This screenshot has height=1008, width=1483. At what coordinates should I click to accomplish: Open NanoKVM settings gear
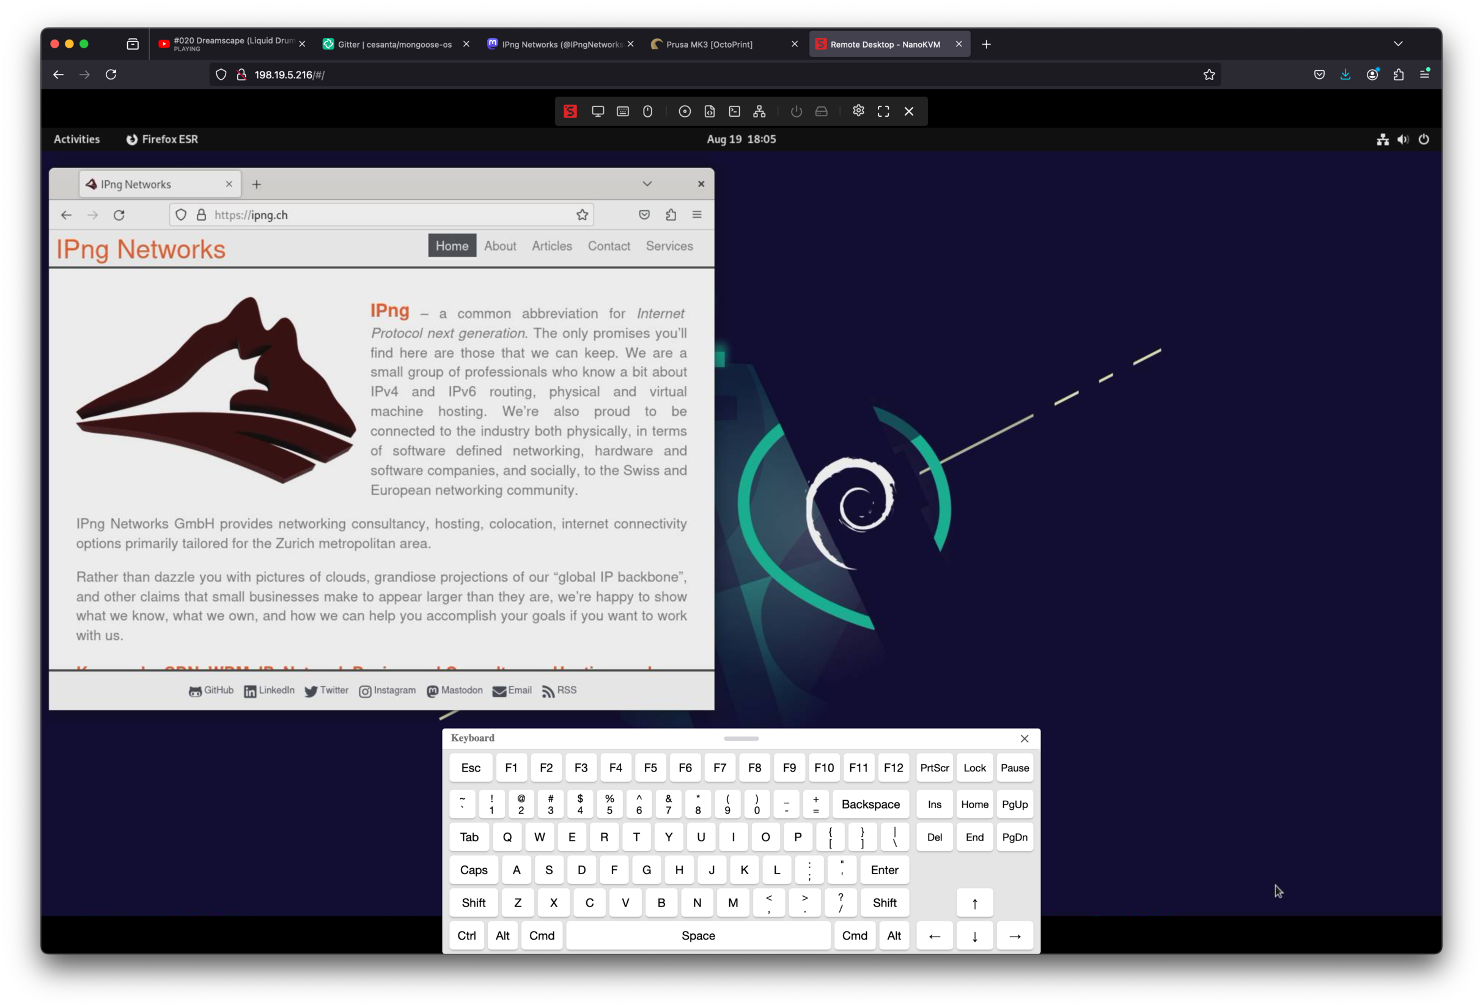(x=858, y=111)
